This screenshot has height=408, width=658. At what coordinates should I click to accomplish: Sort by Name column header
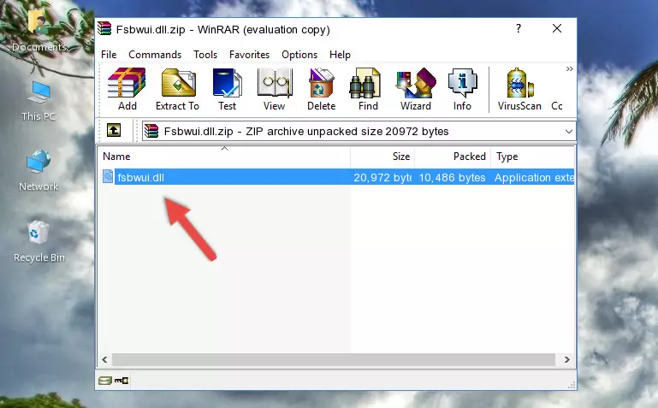coord(224,157)
